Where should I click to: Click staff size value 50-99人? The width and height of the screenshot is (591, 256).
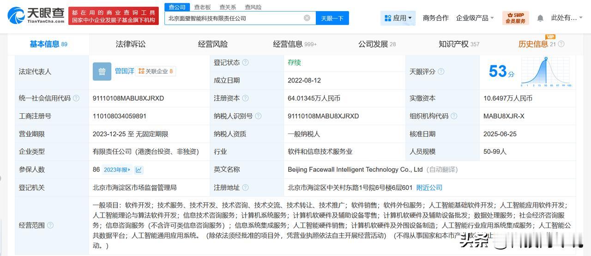coord(495,151)
